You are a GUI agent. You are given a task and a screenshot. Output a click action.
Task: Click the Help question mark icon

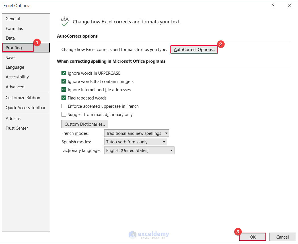click(273, 5)
